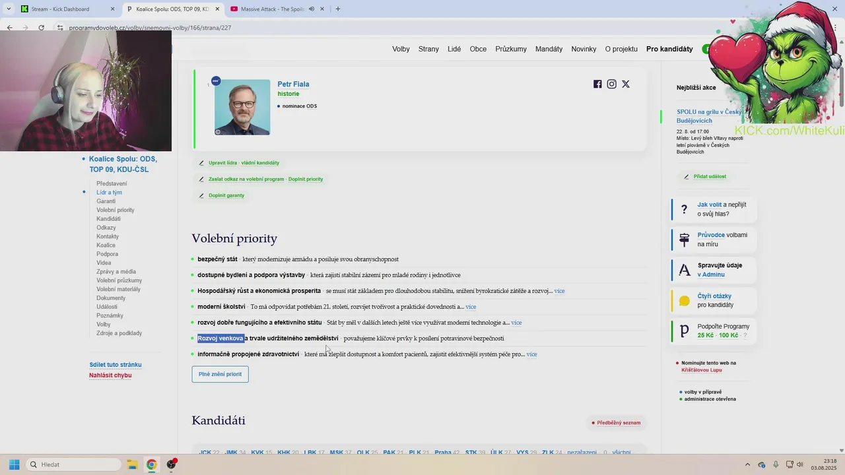Click the Upravit lídra link

tap(222, 163)
